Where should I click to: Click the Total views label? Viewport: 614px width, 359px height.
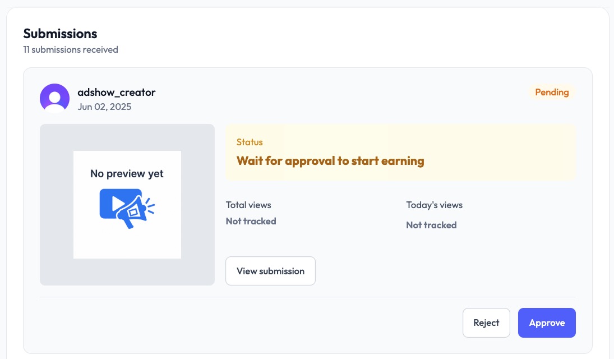(x=248, y=205)
